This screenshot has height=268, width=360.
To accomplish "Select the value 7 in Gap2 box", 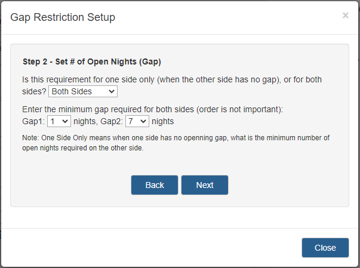I will (x=131, y=121).
